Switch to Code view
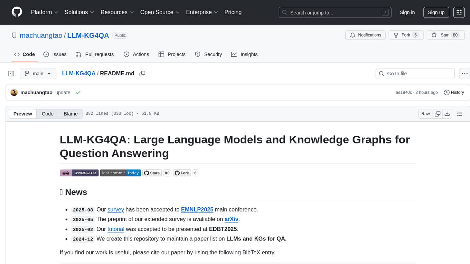This screenshot has width=470, height=264. pos(48,114)
